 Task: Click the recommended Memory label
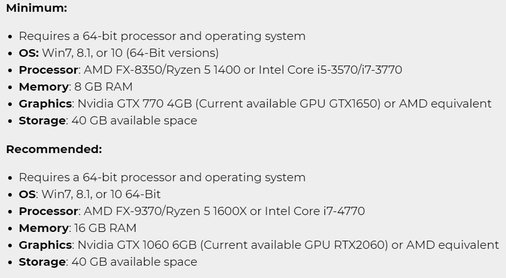tap(44, 228)
